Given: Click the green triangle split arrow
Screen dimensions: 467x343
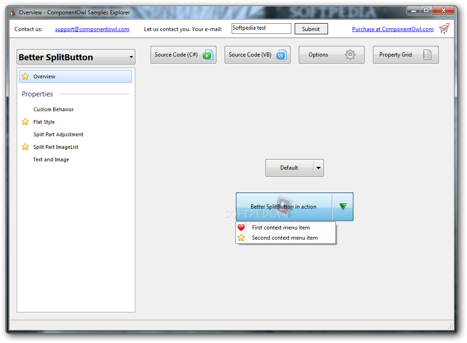Looking at the screenshot, I should pos(343,207).
